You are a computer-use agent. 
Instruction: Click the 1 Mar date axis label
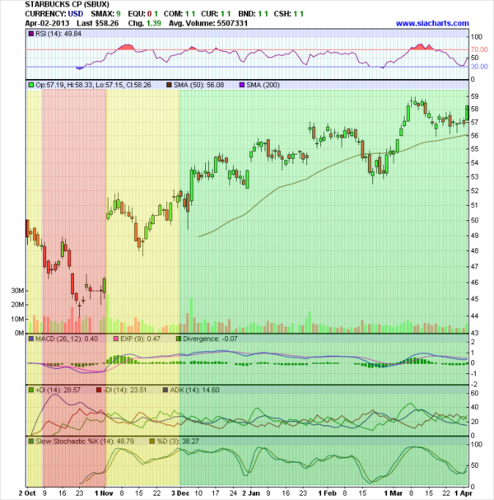(x=398, y=491)
